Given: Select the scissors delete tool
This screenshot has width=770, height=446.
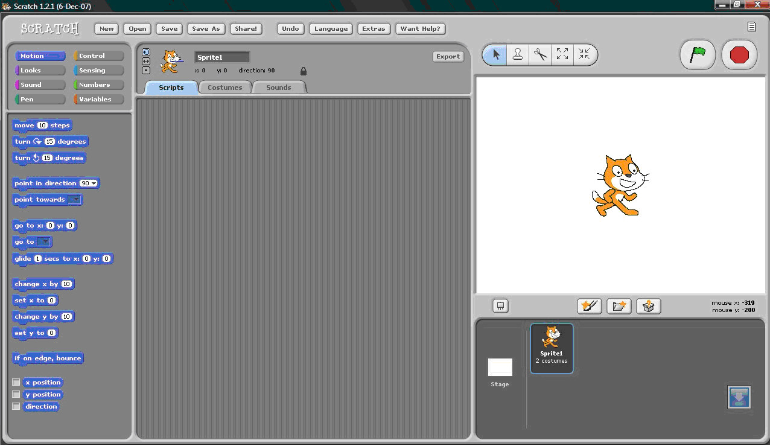Looking at the screenshot, I should 539,54.
